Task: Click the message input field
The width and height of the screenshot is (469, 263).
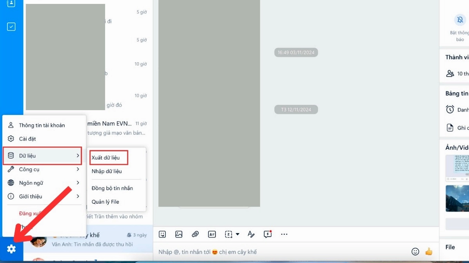Action: coord(274,252)
